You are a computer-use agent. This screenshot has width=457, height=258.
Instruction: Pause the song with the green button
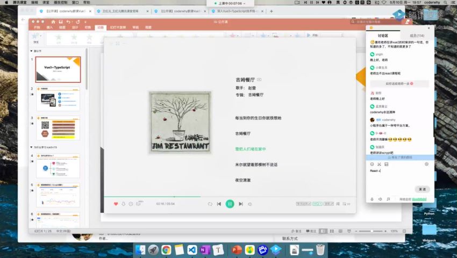(x=230, y=204)
